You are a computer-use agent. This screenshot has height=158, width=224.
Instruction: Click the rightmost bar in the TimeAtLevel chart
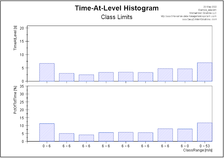click(204, 72)
